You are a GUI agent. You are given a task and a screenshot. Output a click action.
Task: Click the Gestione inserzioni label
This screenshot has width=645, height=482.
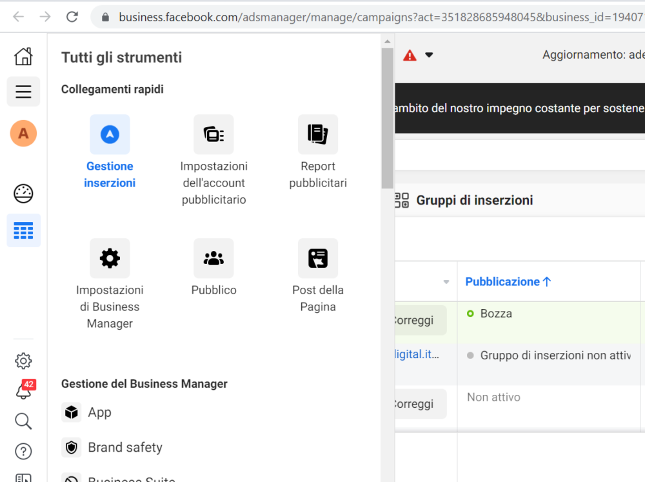point(110,174)
